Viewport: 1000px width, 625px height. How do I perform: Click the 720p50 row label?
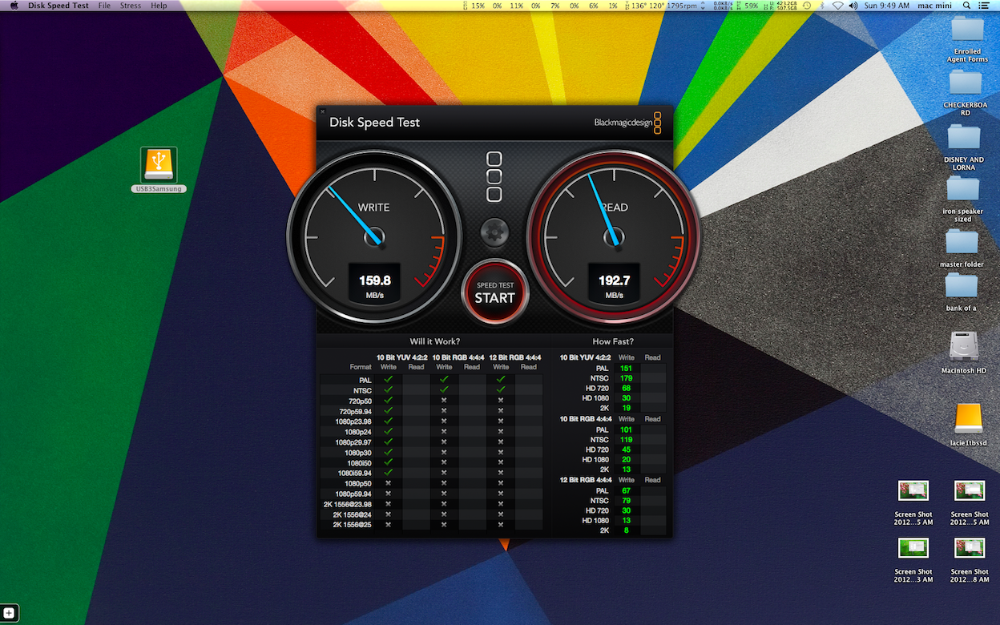point(361,400)
